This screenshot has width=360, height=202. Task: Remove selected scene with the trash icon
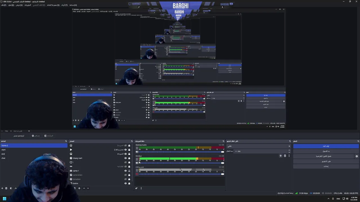[6, 188]
